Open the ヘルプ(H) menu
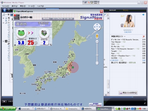Image resolution: width=148 pixels, height=111 pixels. coord(40,6)
